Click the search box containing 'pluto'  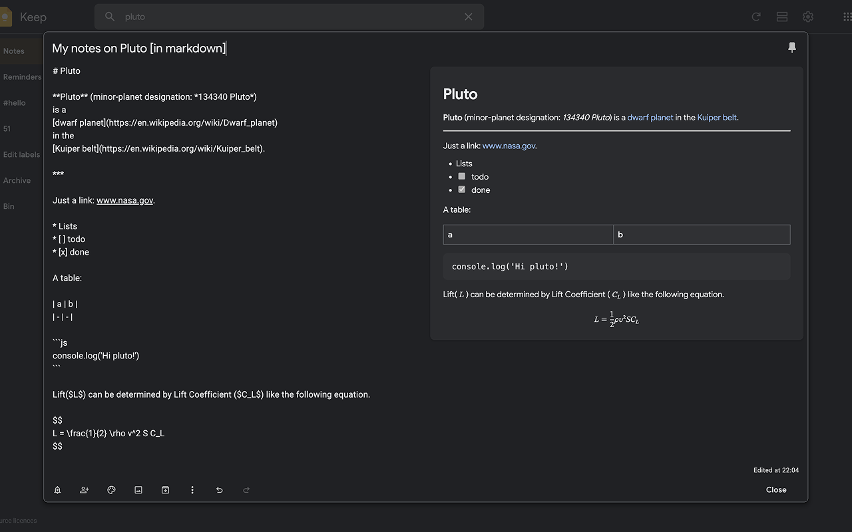pyautogui.click(x=289, y=17)
